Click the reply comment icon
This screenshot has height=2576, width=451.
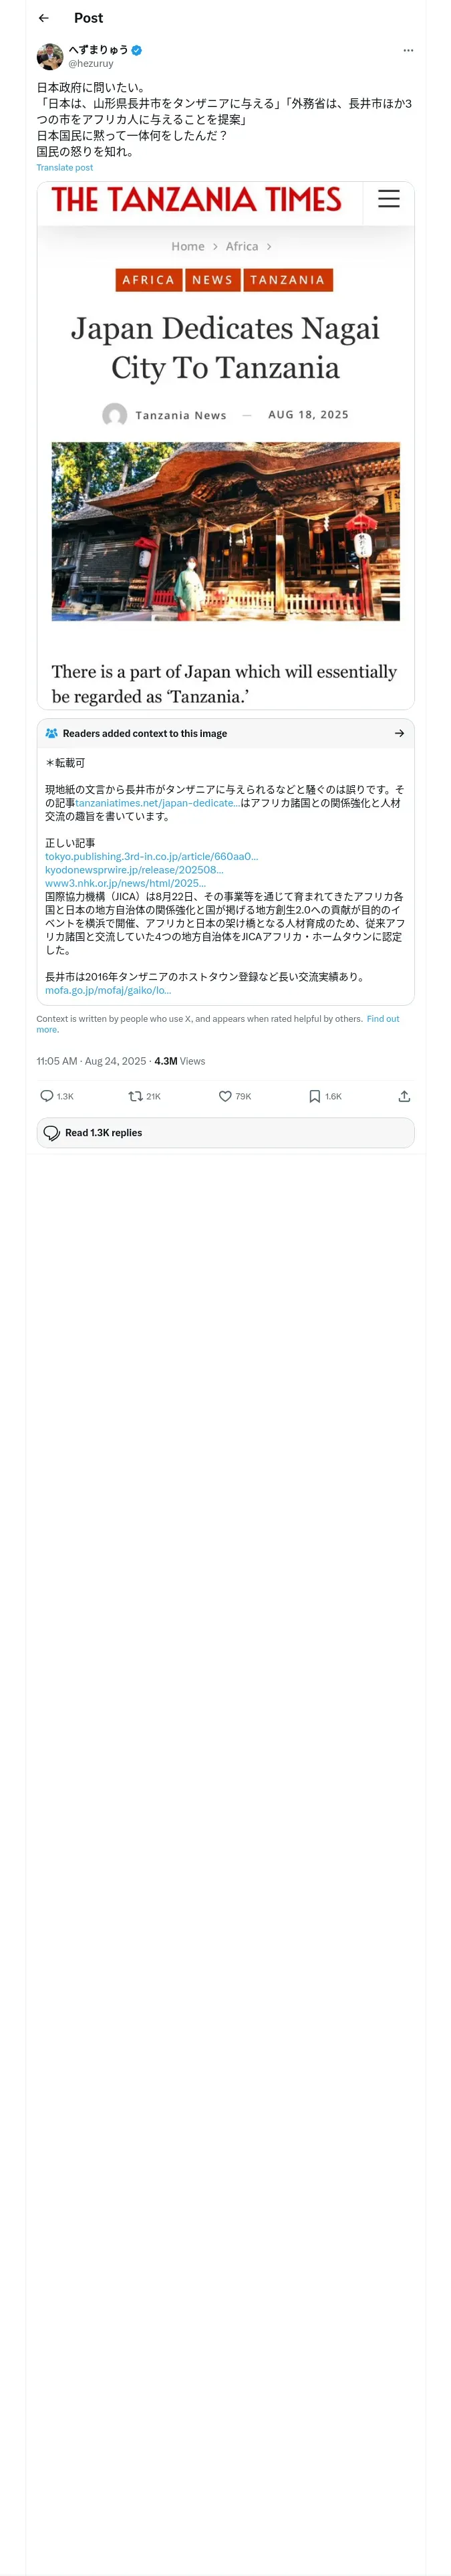pyautogui.click(x=47, y=1096)
